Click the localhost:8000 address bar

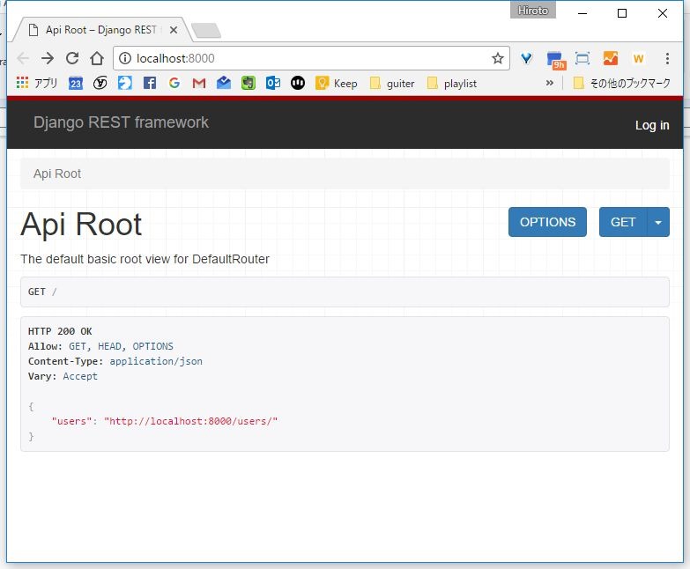pyautogui.click(x=308, y=58)
